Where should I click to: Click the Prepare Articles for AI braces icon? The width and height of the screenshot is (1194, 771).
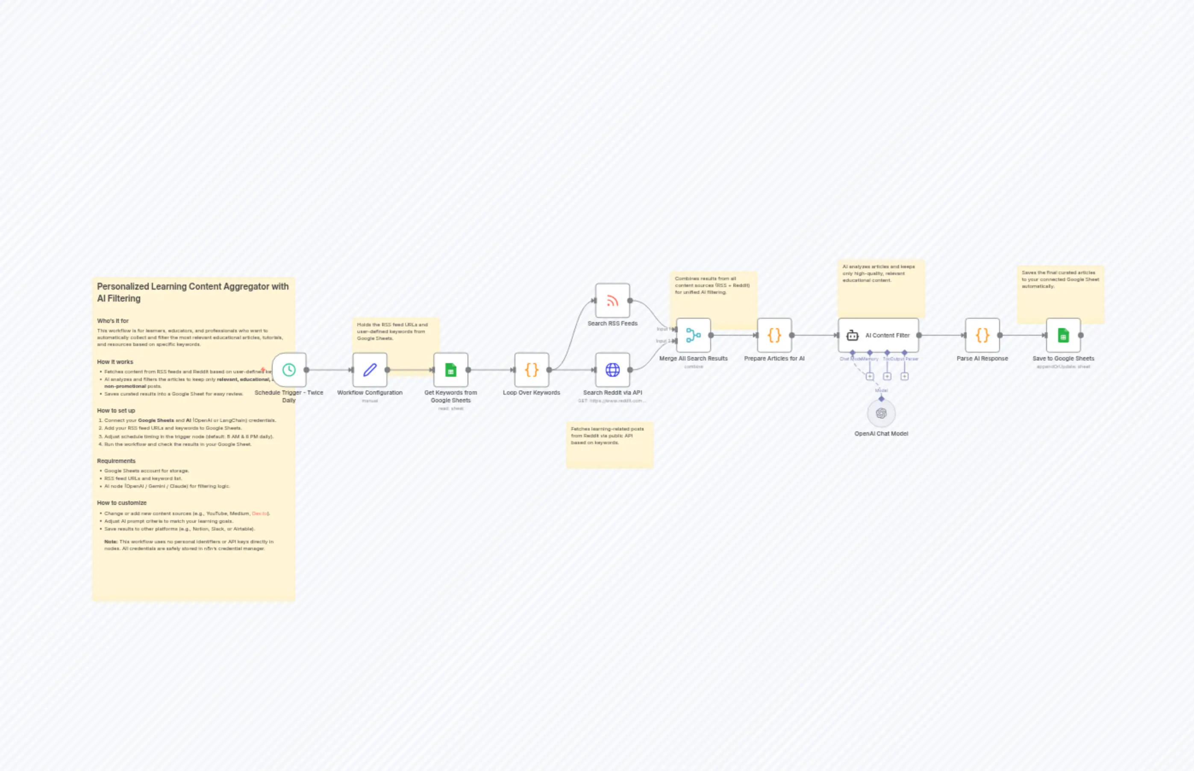[x=775, y=335]
